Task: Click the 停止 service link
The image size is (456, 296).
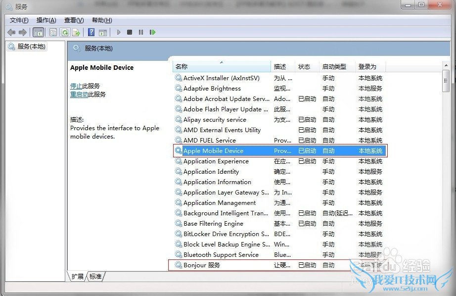Action: (x=76, y=86)
